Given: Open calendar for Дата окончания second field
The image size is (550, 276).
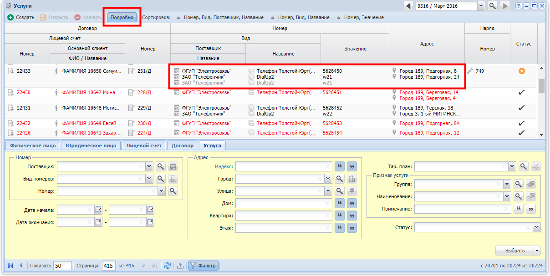Looking at the screenshot, I should coord(150,222).
